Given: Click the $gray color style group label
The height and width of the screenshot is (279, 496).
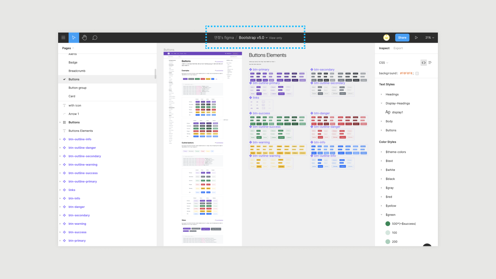Looking at the screenshot, I should tap(389, 188).
